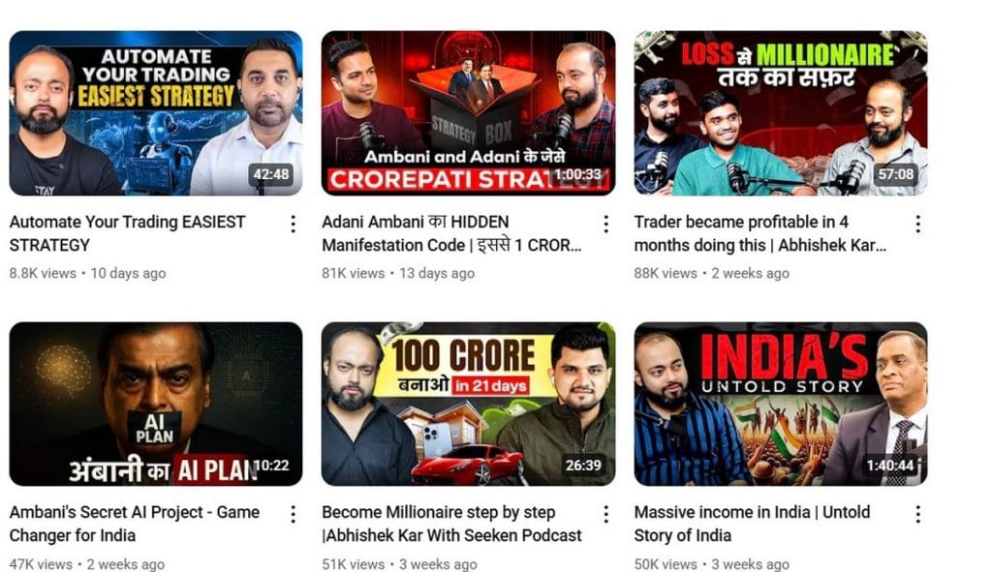Click the 1:40:44 duration badge
Image resolution: width=992 pixels, height=572 pixels.
pyautogui.click(x=890, y=466)
